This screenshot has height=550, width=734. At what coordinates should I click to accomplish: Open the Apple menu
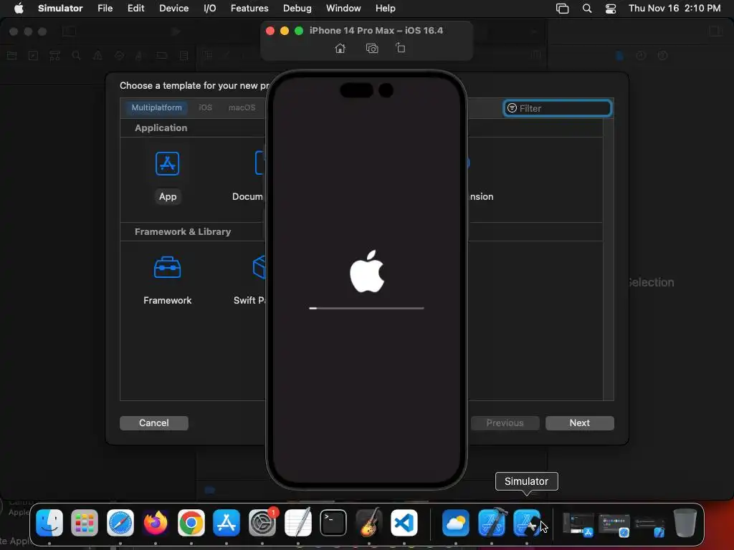pos(19,9)
